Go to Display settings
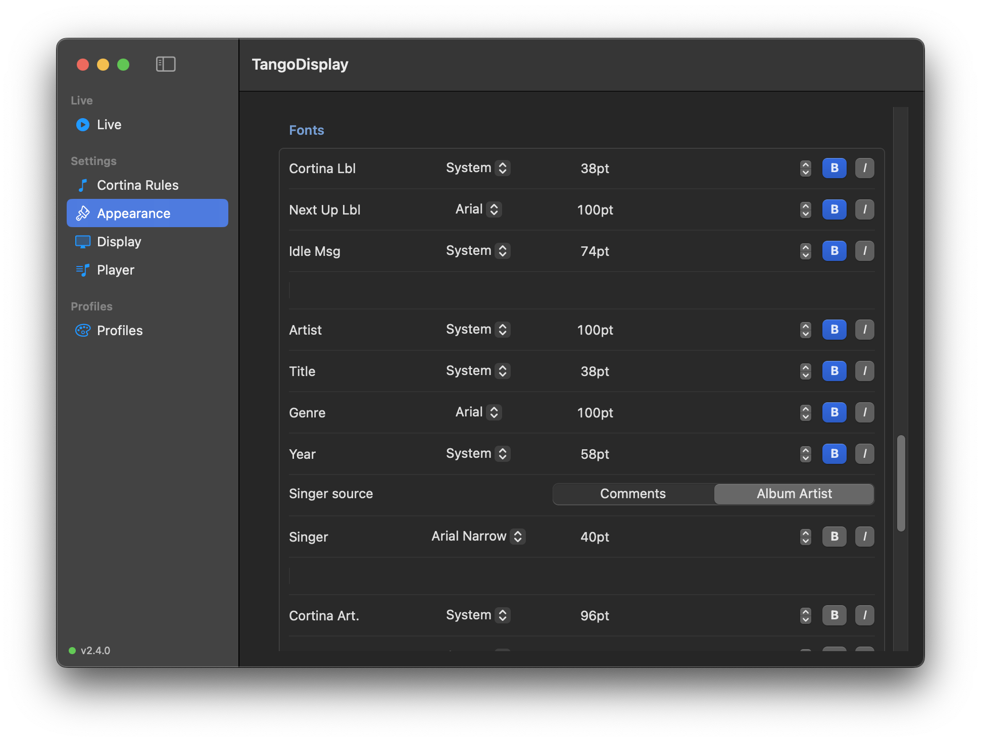 [148, 242]
